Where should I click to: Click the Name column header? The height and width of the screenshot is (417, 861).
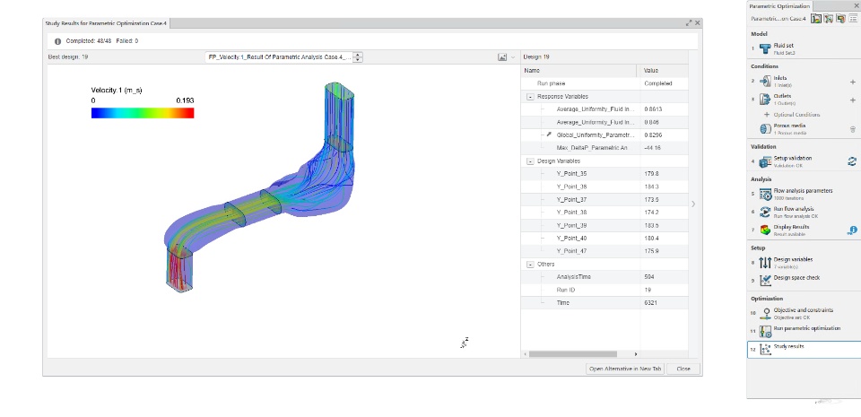(579, 70)
